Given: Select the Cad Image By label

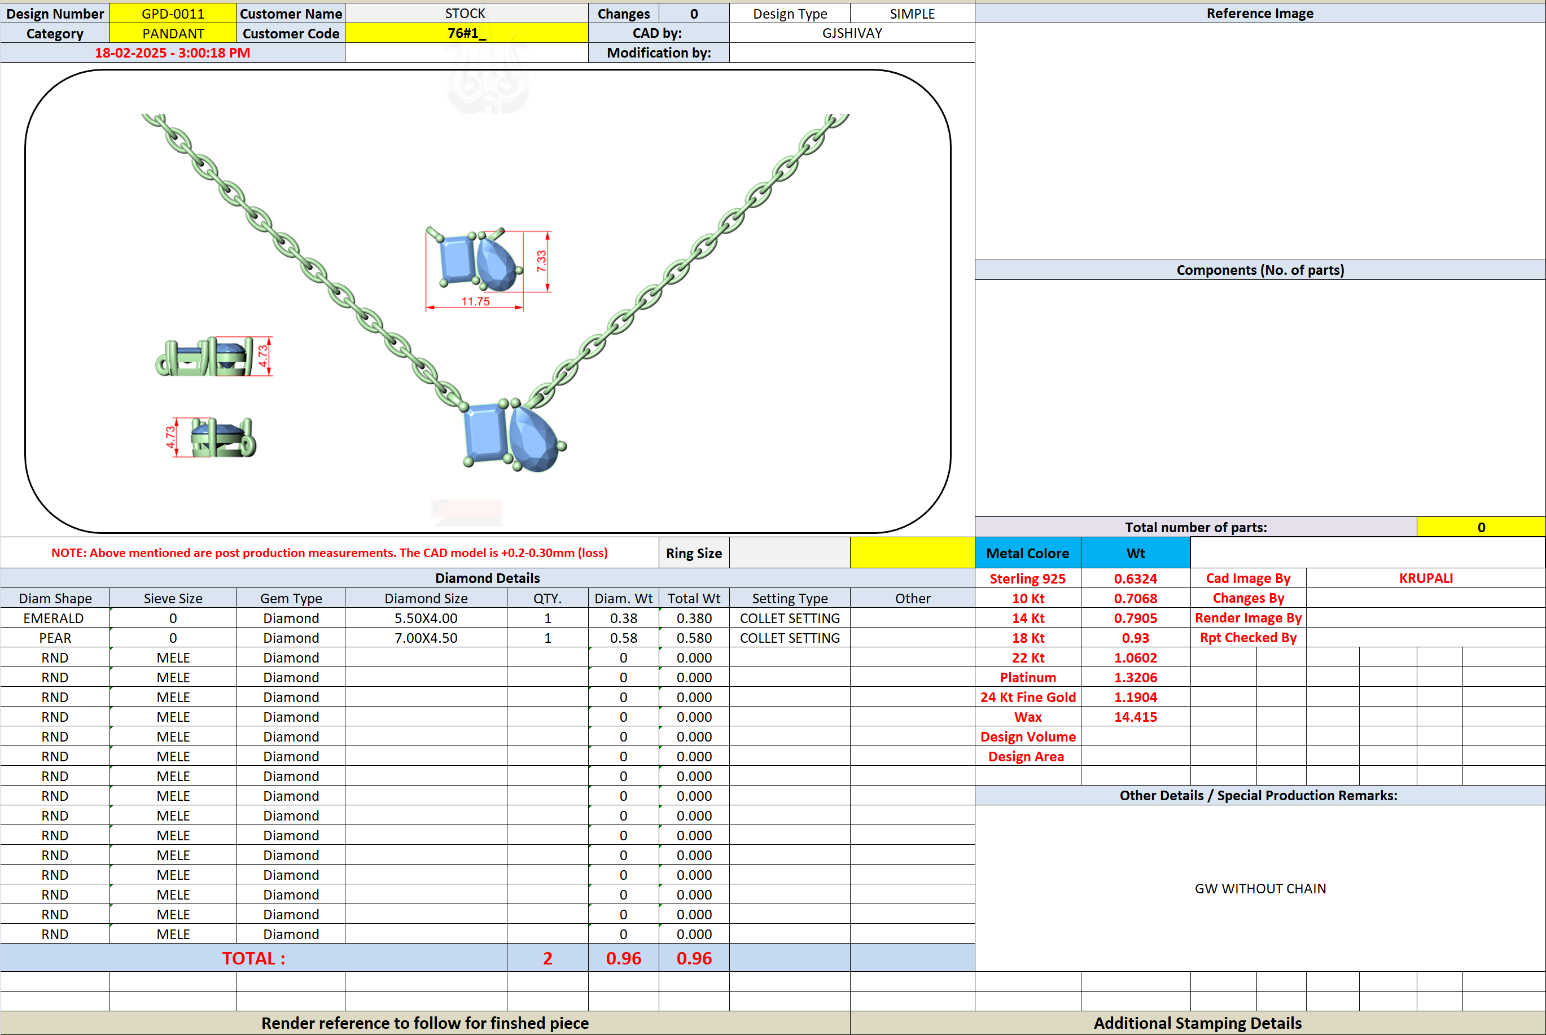Looking at the screenshot, I should tap(1247, 578).
